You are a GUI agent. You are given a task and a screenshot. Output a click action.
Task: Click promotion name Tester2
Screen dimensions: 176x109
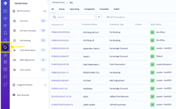point(86,56)
